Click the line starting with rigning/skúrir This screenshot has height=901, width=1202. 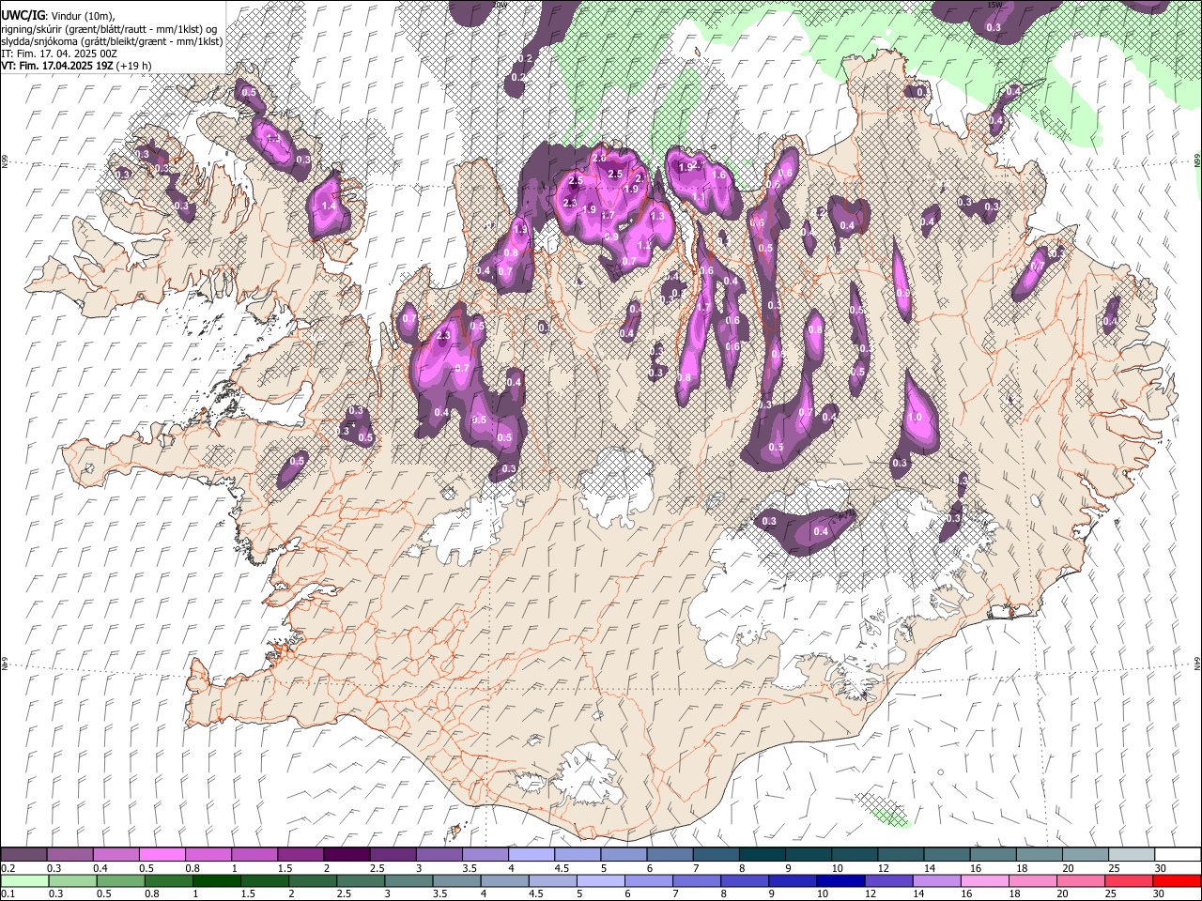point(110,29)
